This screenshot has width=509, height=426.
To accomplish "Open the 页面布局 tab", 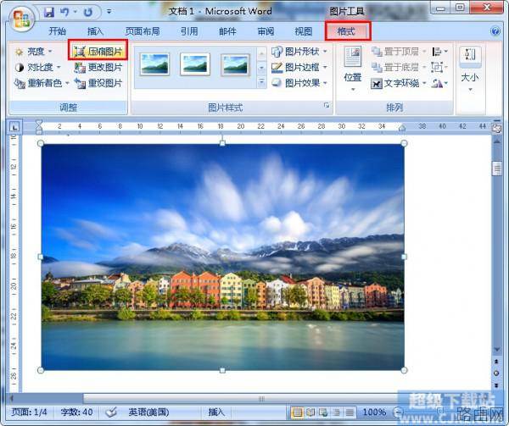I will tap(143, 31).
